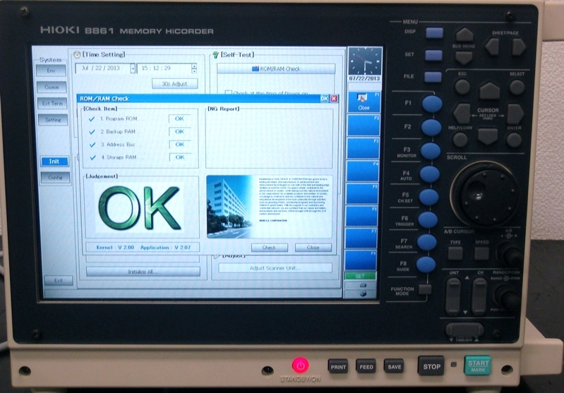
Task: Click the blue F6 TRIGGER key
Action: tap(428, 219)
